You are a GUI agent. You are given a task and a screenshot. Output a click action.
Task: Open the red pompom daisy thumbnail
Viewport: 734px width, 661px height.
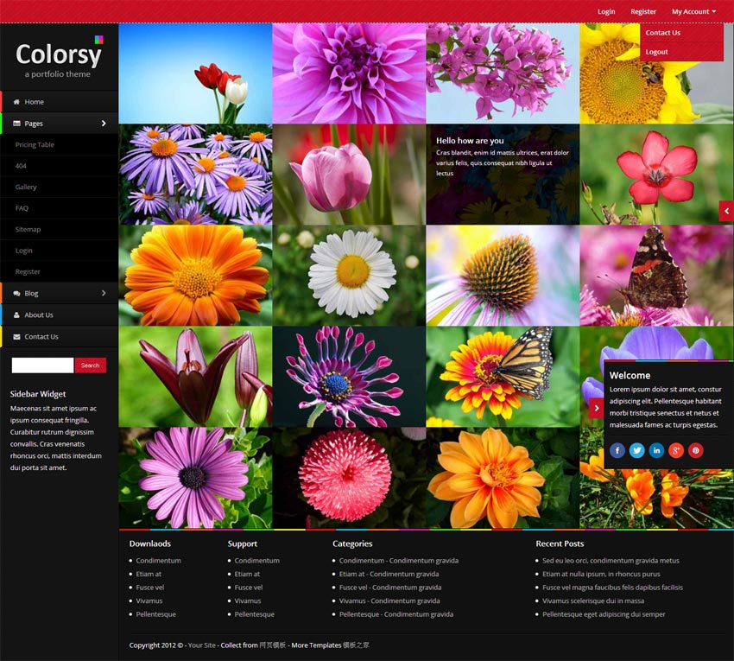349,478
